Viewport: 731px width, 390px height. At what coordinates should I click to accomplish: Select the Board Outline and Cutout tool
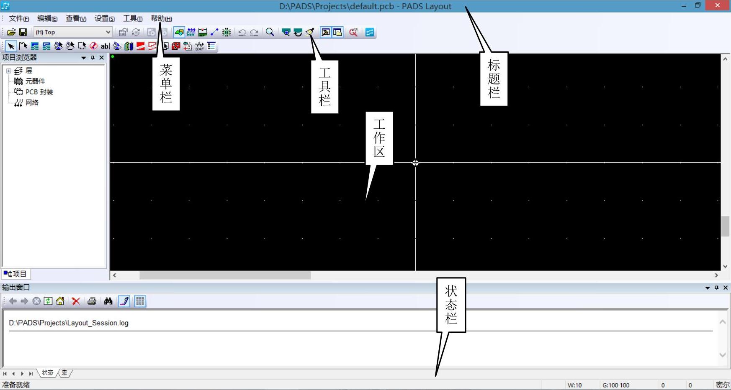coord(82,46)
